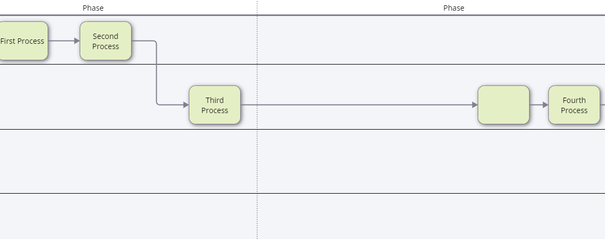Click connector stub exiting Fourth Process
Screen dimensions: 605x239
pyautogui.click(x=602, y=105)
